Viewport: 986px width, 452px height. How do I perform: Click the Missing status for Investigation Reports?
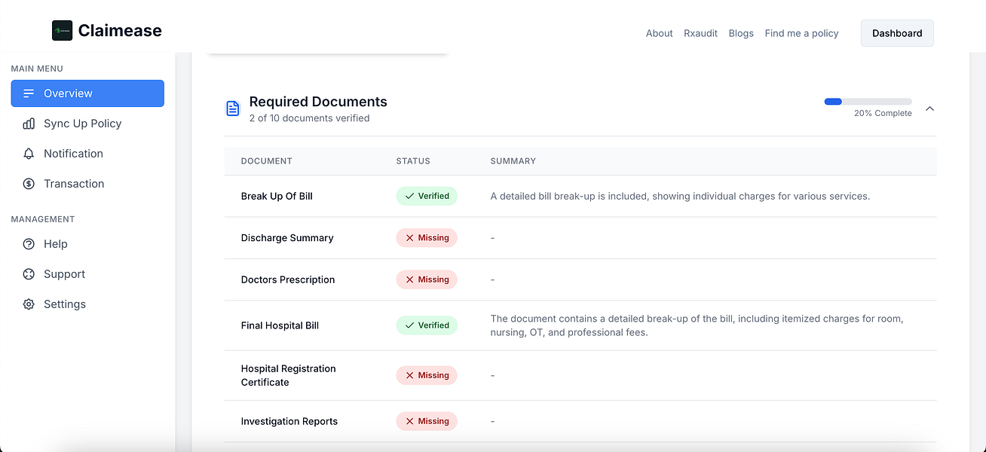[427, 421]
